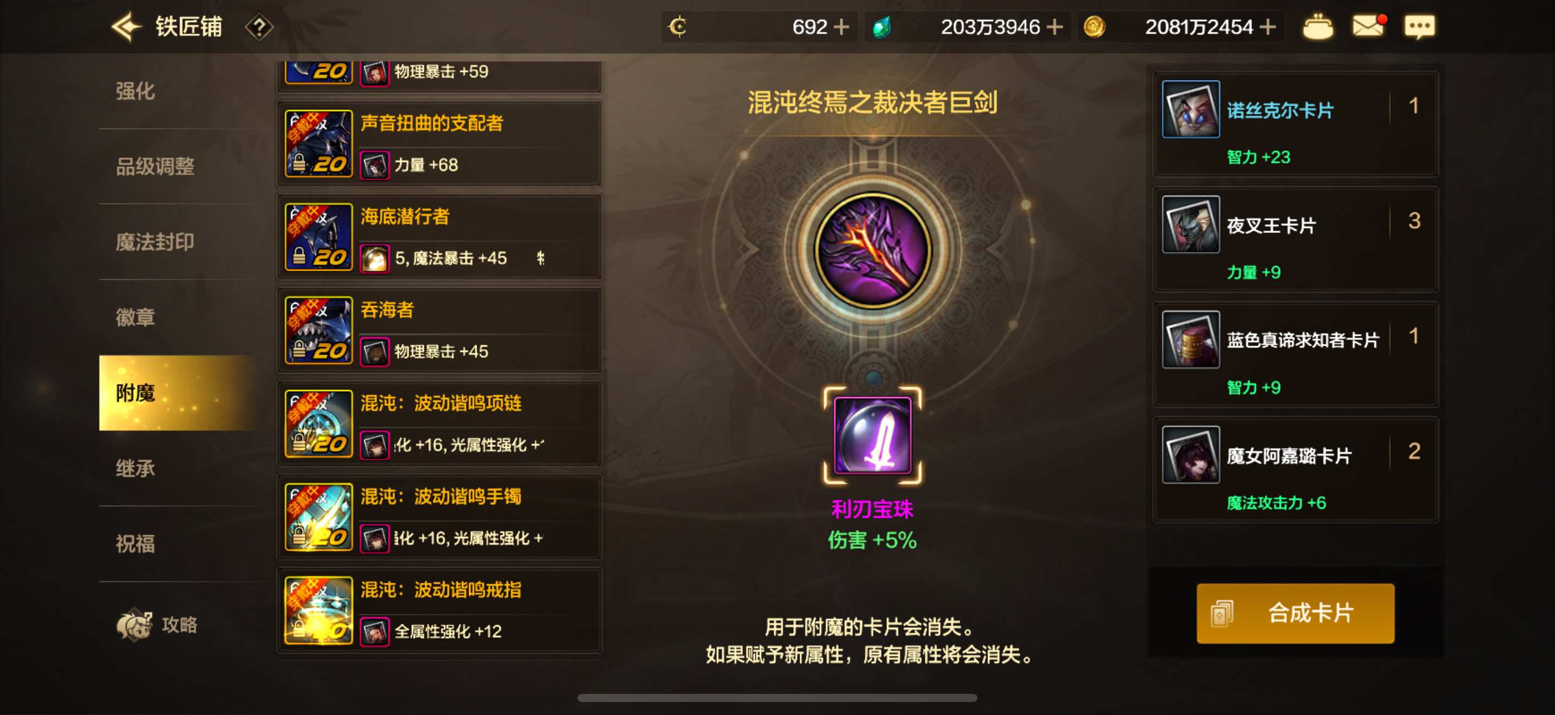Click the 合成卡片 button
The height and width of the screenshot is (715, 1555).
pyautogui.click(x=1295, y=613)
